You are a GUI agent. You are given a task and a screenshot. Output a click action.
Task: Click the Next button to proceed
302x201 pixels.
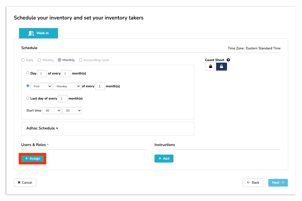coord(278,183)
